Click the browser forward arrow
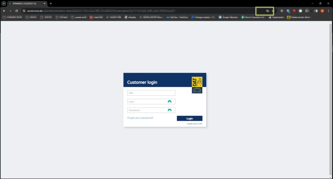This screenshot has height=179, width=333. pos(10,11)
